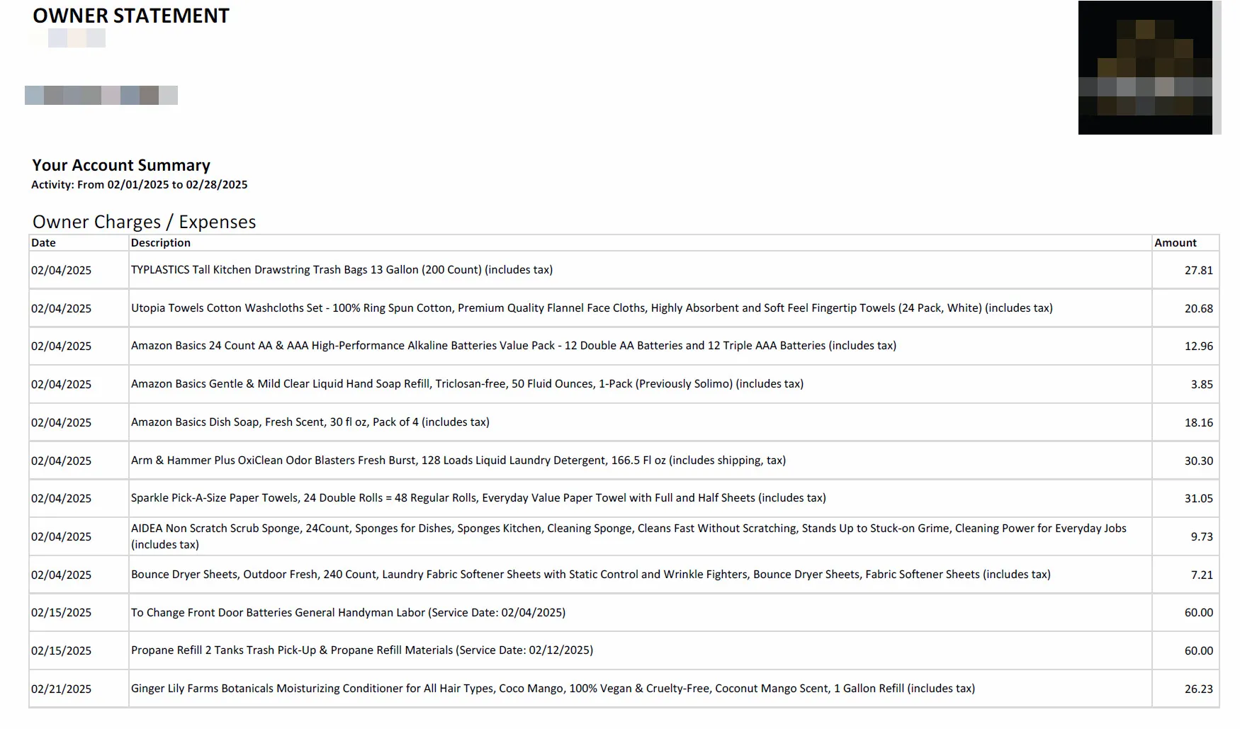
Task: Click the Date column header
Action: coord(43,243)
